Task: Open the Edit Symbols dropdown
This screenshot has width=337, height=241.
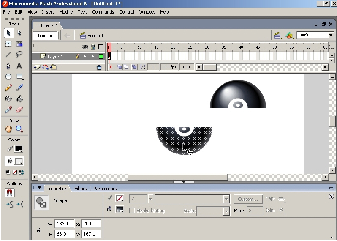Action: click(x=290, y=36)
